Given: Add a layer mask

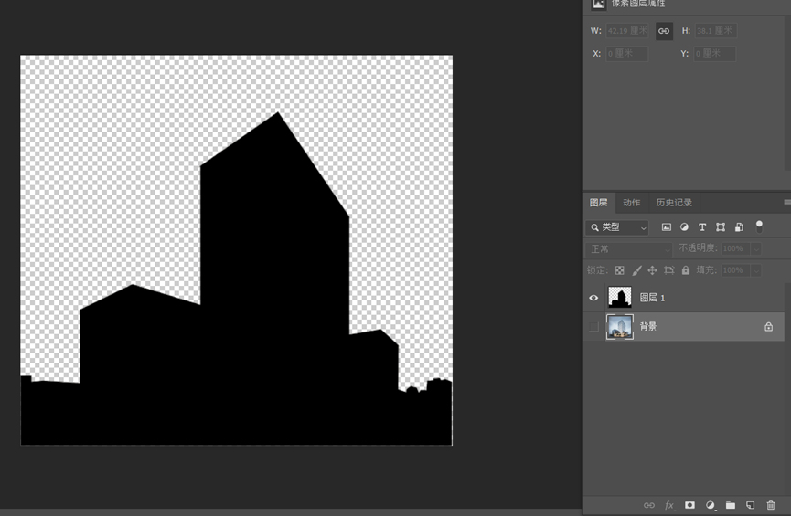Looking at the screenshot, I should (x=689, y=505).
